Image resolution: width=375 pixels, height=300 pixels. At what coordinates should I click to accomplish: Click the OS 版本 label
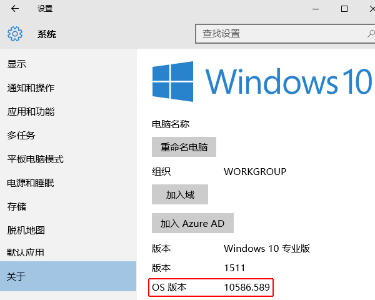coord(169,287)
